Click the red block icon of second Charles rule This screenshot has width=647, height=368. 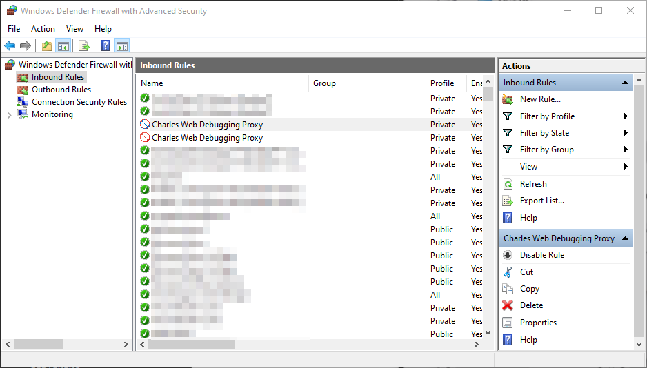(145, 137)
